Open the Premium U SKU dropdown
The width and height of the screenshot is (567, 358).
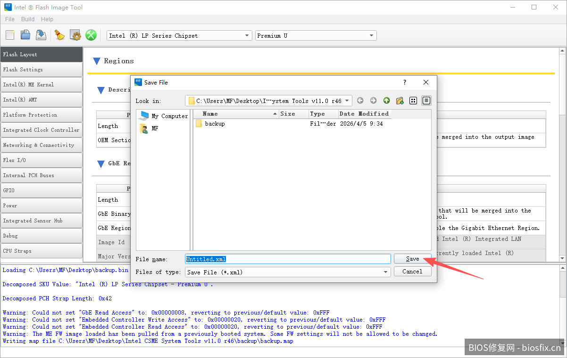[x=316, y=36]
